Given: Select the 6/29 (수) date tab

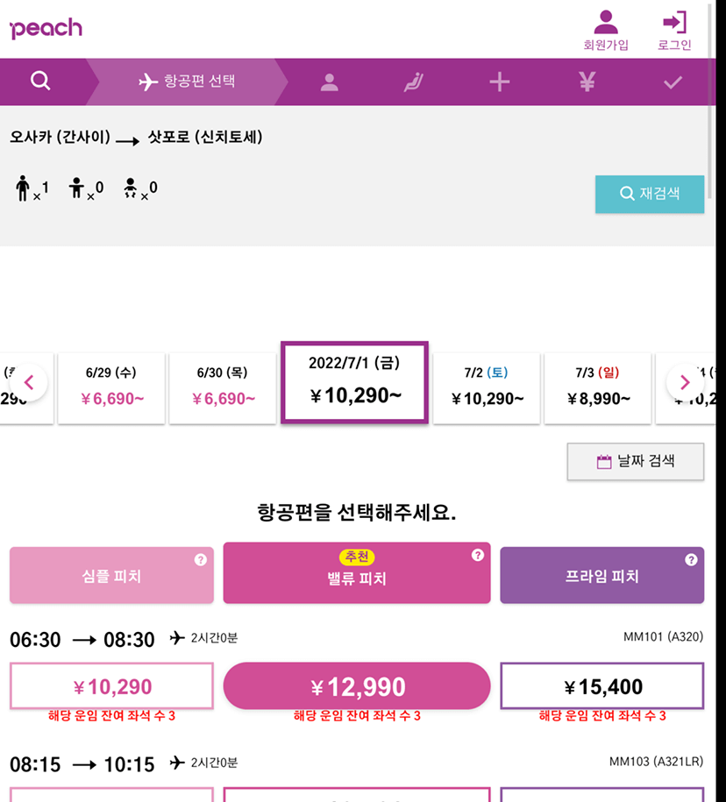Looking at the screenshot, I should coord(111,387).
